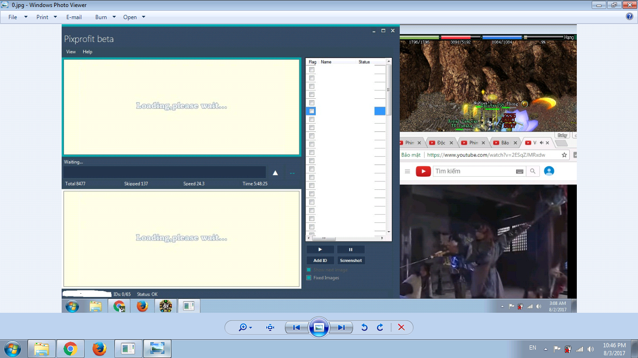Play slide show using center round button
The width and height of the screenshot is (638, 358).
319,328
